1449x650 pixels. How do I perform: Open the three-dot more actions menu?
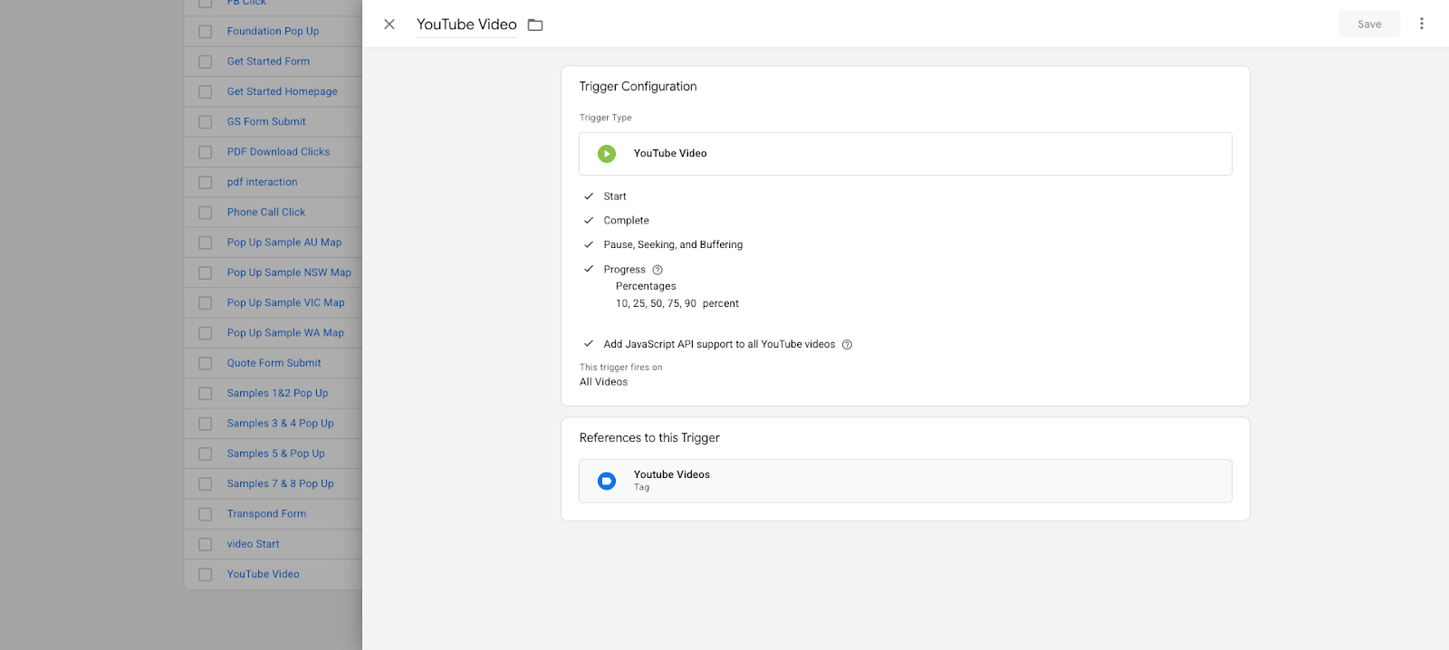(x=1422, y=24)
